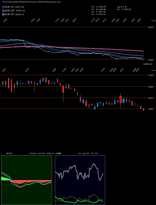Image resolution: width=156 pixels, height=205 pixels.
Task: Click the 'Pre L: 4387.00' value
Action: pyautogui.click(x=99, y=12)
